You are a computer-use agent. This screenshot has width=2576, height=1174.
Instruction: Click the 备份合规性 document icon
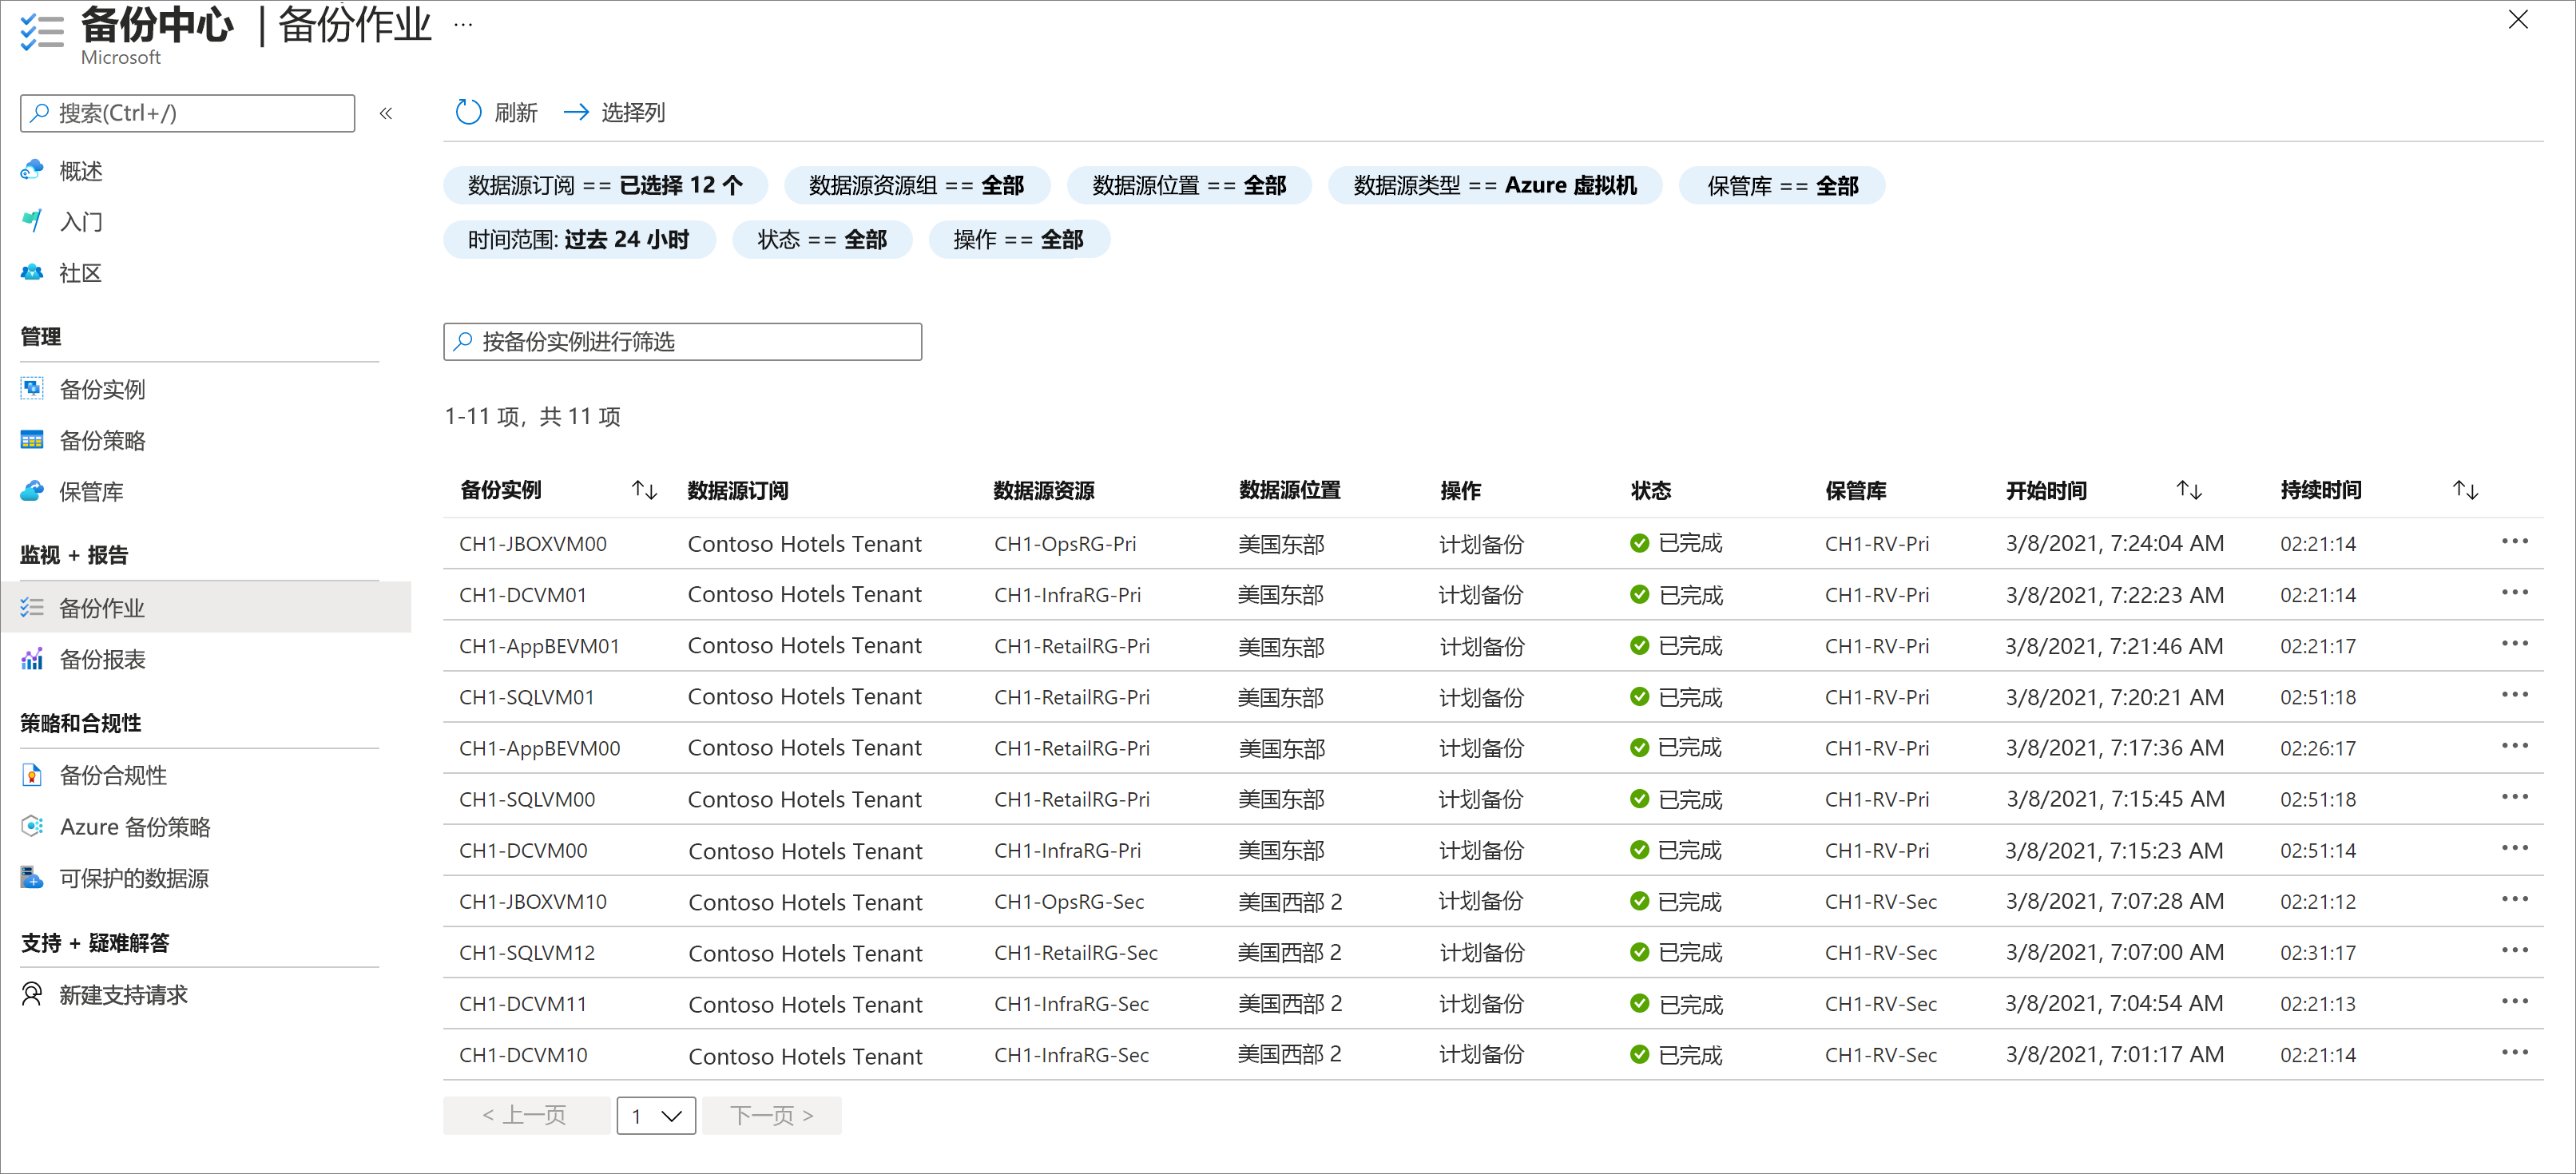tap(32, 775)
